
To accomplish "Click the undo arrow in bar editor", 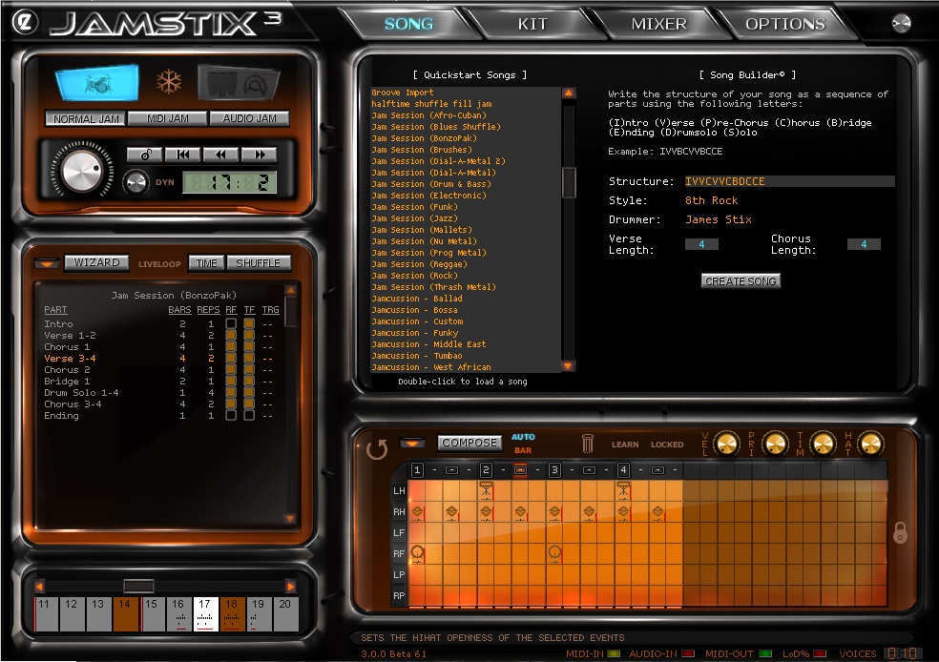I will pyautogui.click(x=378, y=447).
